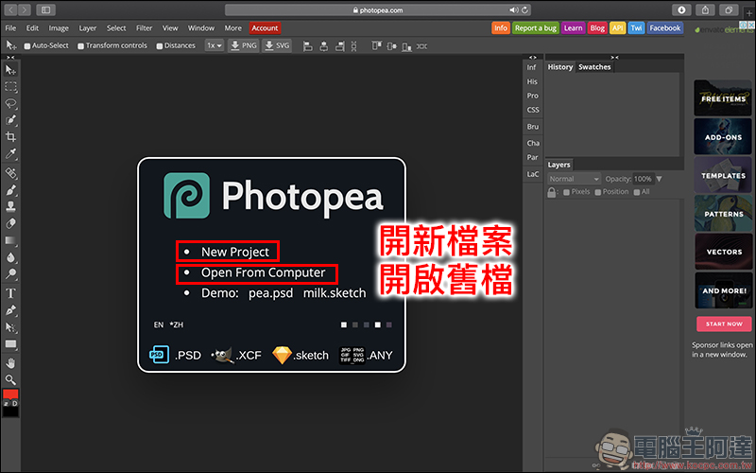Viewport: 756px width, 473px height.
Task: Click the browser reload icon
Action: tap(524, 9)
